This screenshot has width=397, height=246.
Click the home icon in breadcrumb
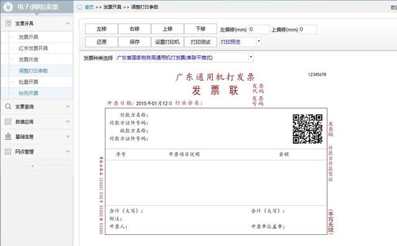pyautogui.click(x=79, y=7)
